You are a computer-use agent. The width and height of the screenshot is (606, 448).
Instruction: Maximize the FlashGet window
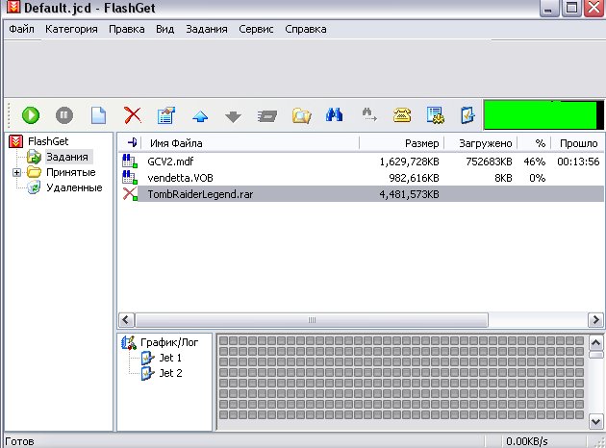571,8
